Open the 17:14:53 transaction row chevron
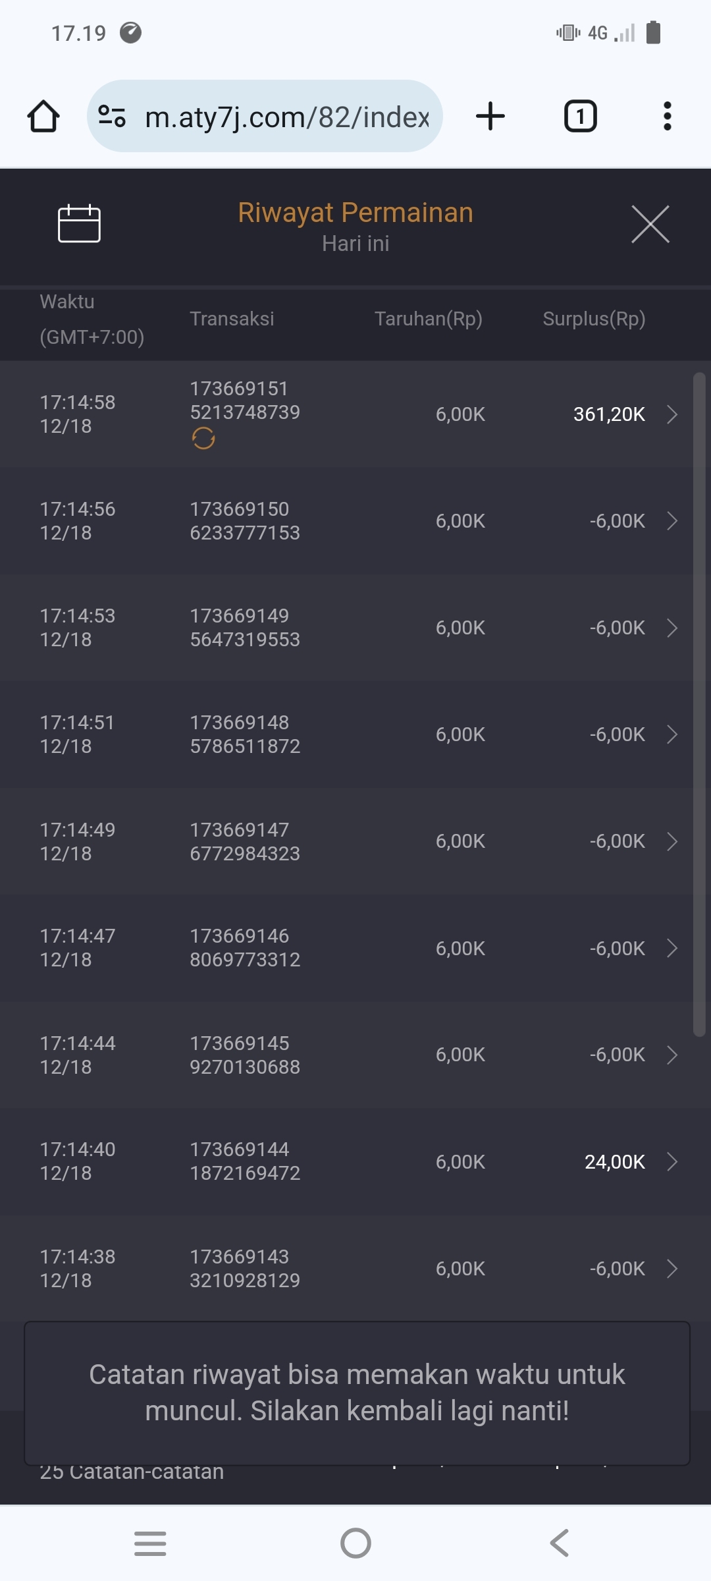This screenshot has height=1581, width=711. [x=671, y=628]
